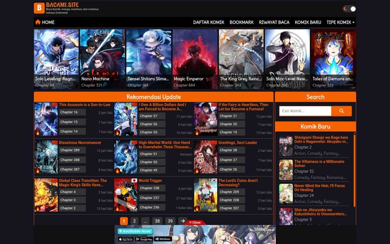390x244 pixels.
Task: Open the Global Class Transition title
Action: 83,183
